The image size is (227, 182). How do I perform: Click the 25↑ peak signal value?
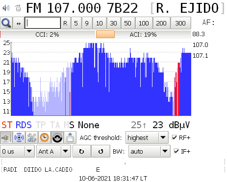139,125
